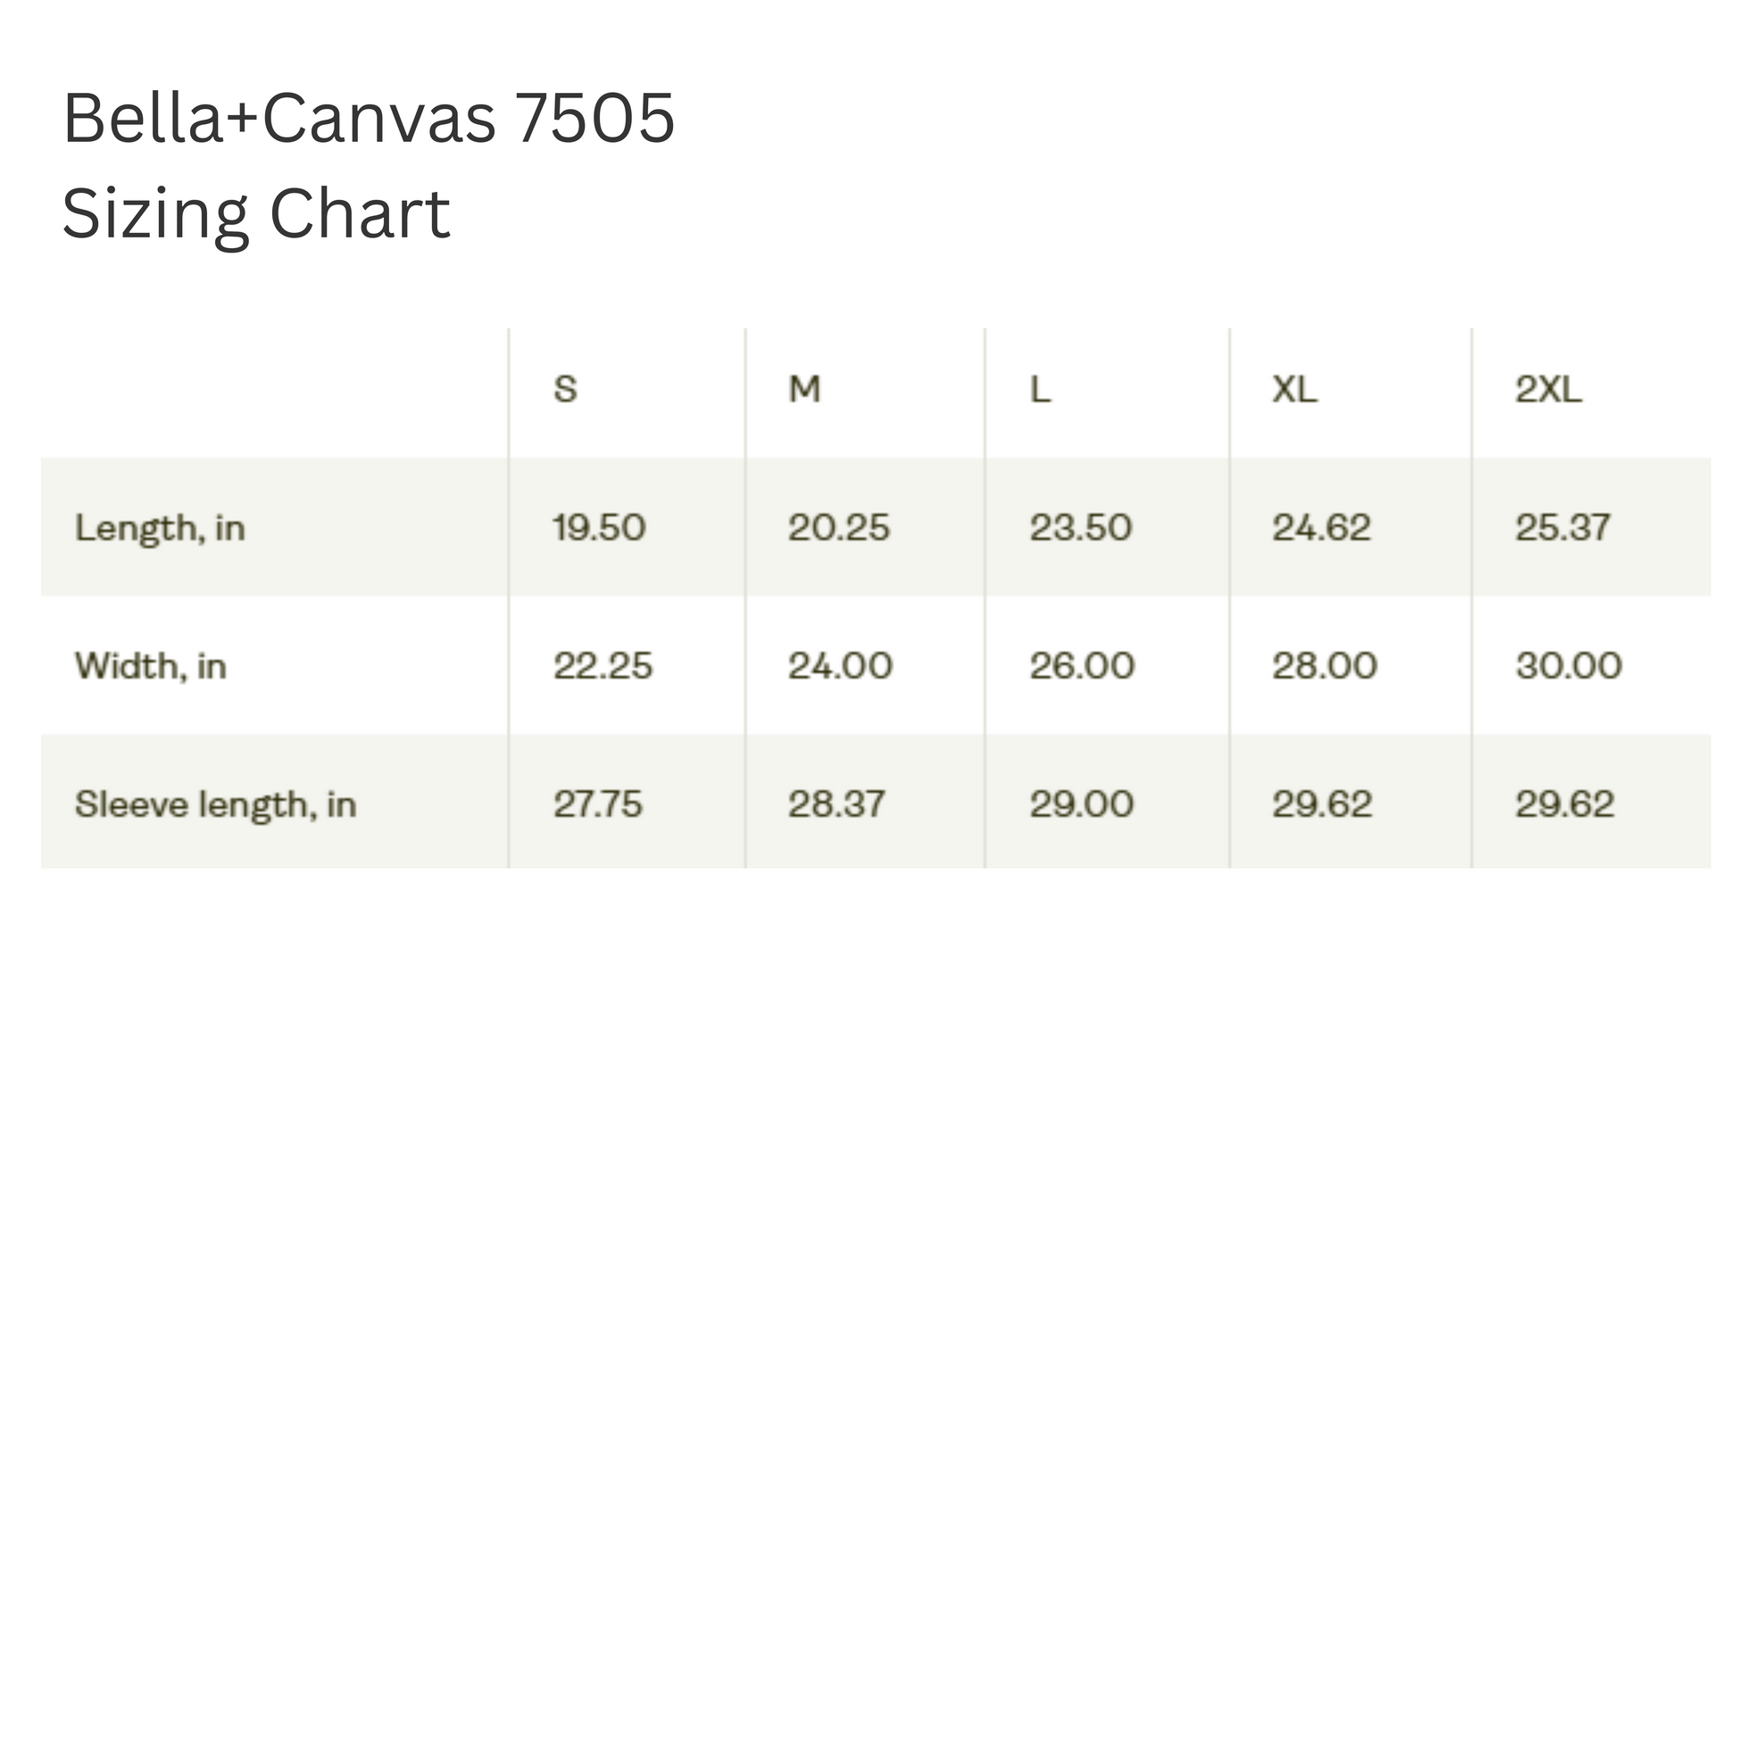Viewport: 1737px width, 1737px height.
Task: Select the 19.50 length value for S
Action: (x=600, y=528)
